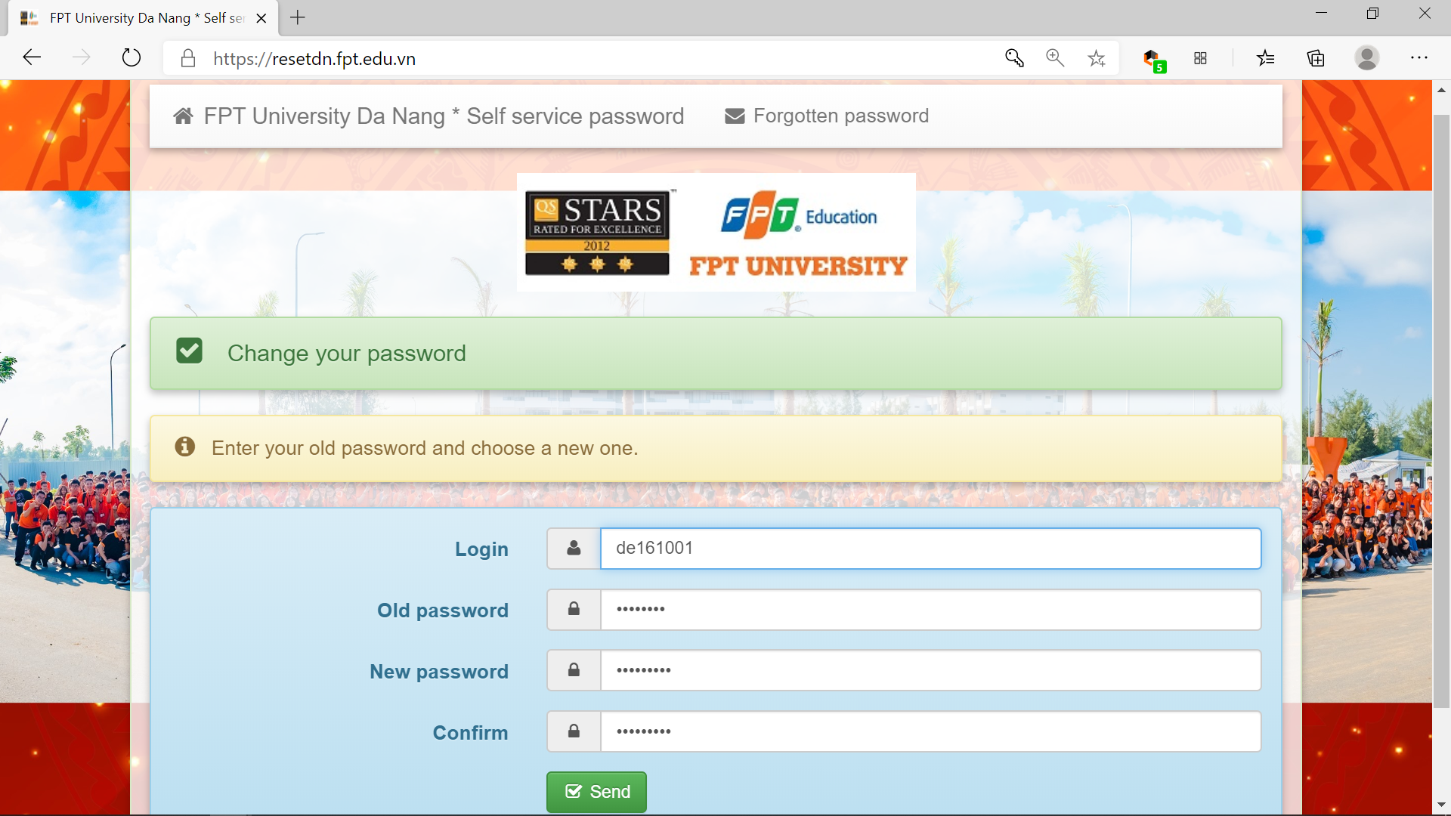Click the user profile avatar icon
Image resolution: width=1451 pixels, height=816 pixels.
1366,58
